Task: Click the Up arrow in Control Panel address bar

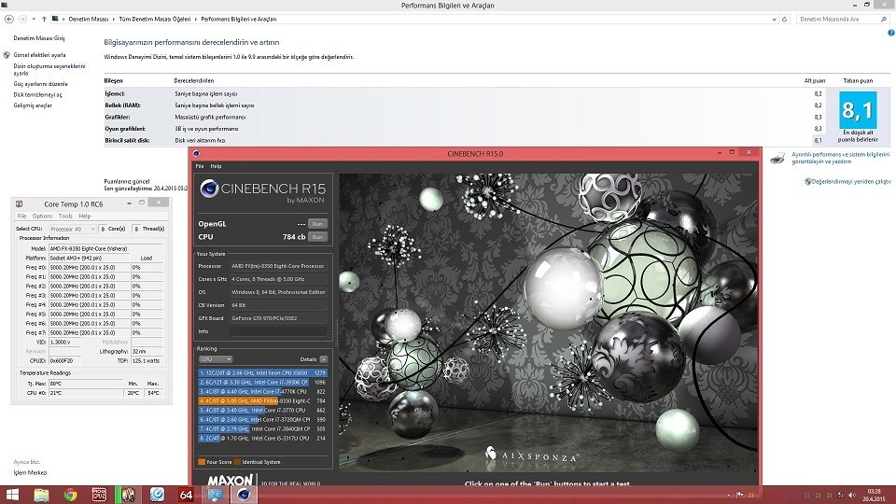Action: 44,19
